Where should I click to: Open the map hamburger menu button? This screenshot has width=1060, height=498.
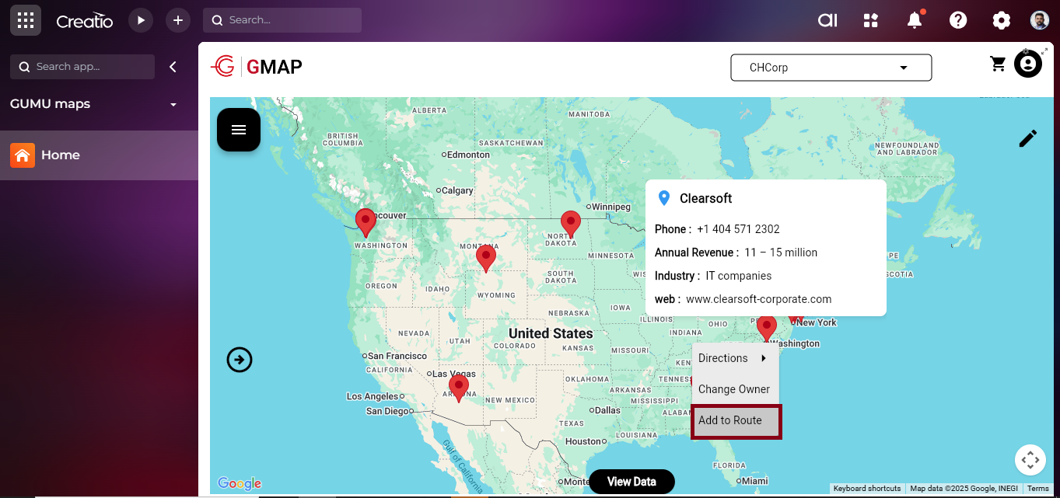point(239,130)
